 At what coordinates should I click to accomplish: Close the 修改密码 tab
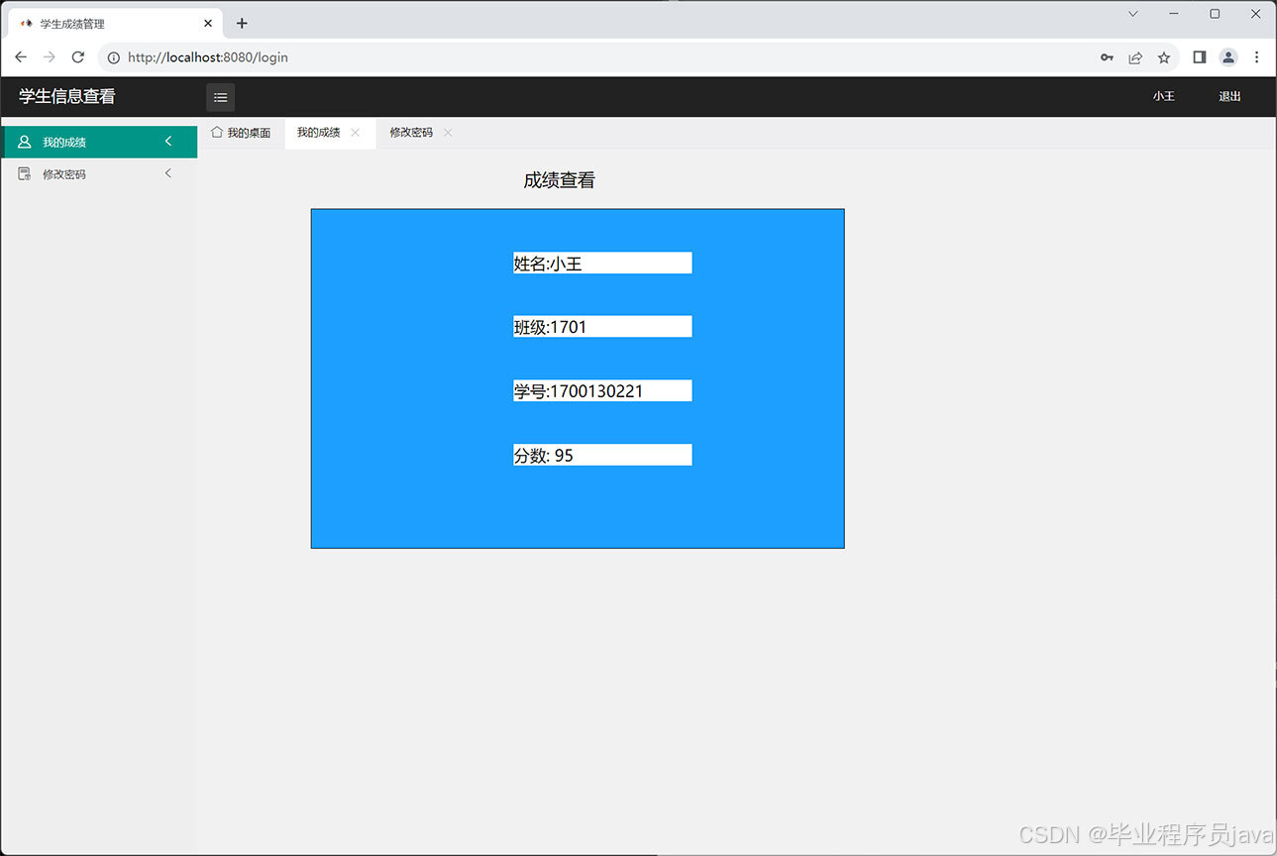pyautogui.click(x=448, y=133)
